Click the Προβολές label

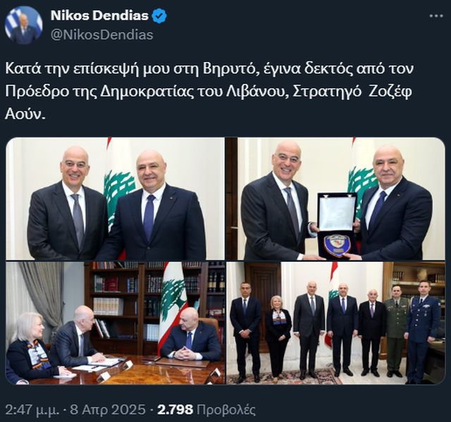(225, 409)
